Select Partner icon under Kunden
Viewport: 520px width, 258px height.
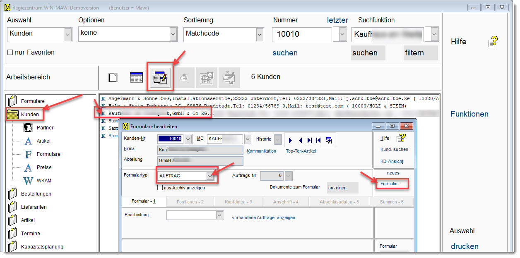pos(28,128)
